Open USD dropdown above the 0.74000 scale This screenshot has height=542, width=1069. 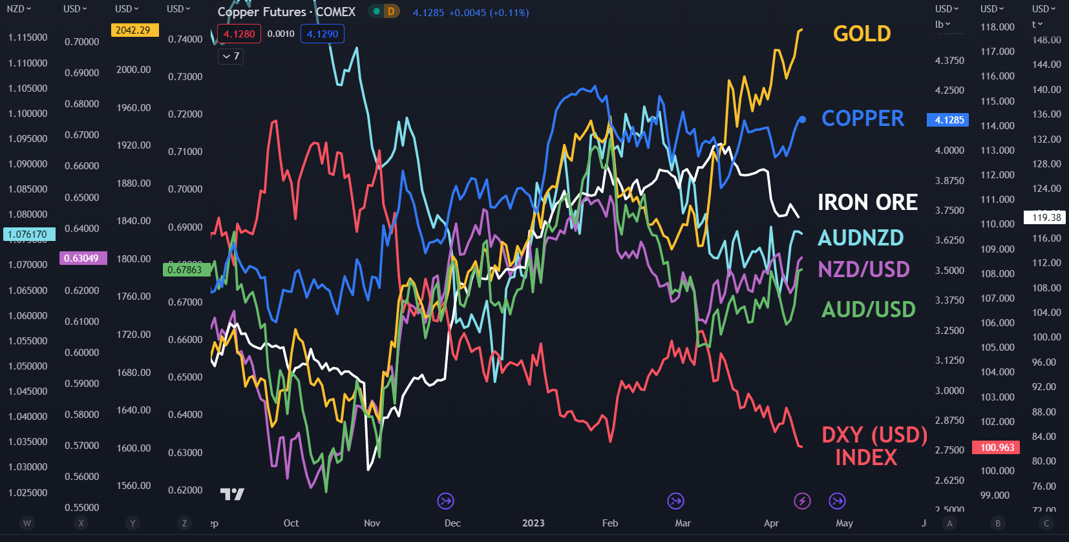(x=178, y=9)
